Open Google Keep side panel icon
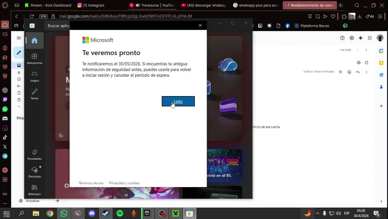This screenshot has height=219, width=388. pyautogui.click(x=381, y=63)
